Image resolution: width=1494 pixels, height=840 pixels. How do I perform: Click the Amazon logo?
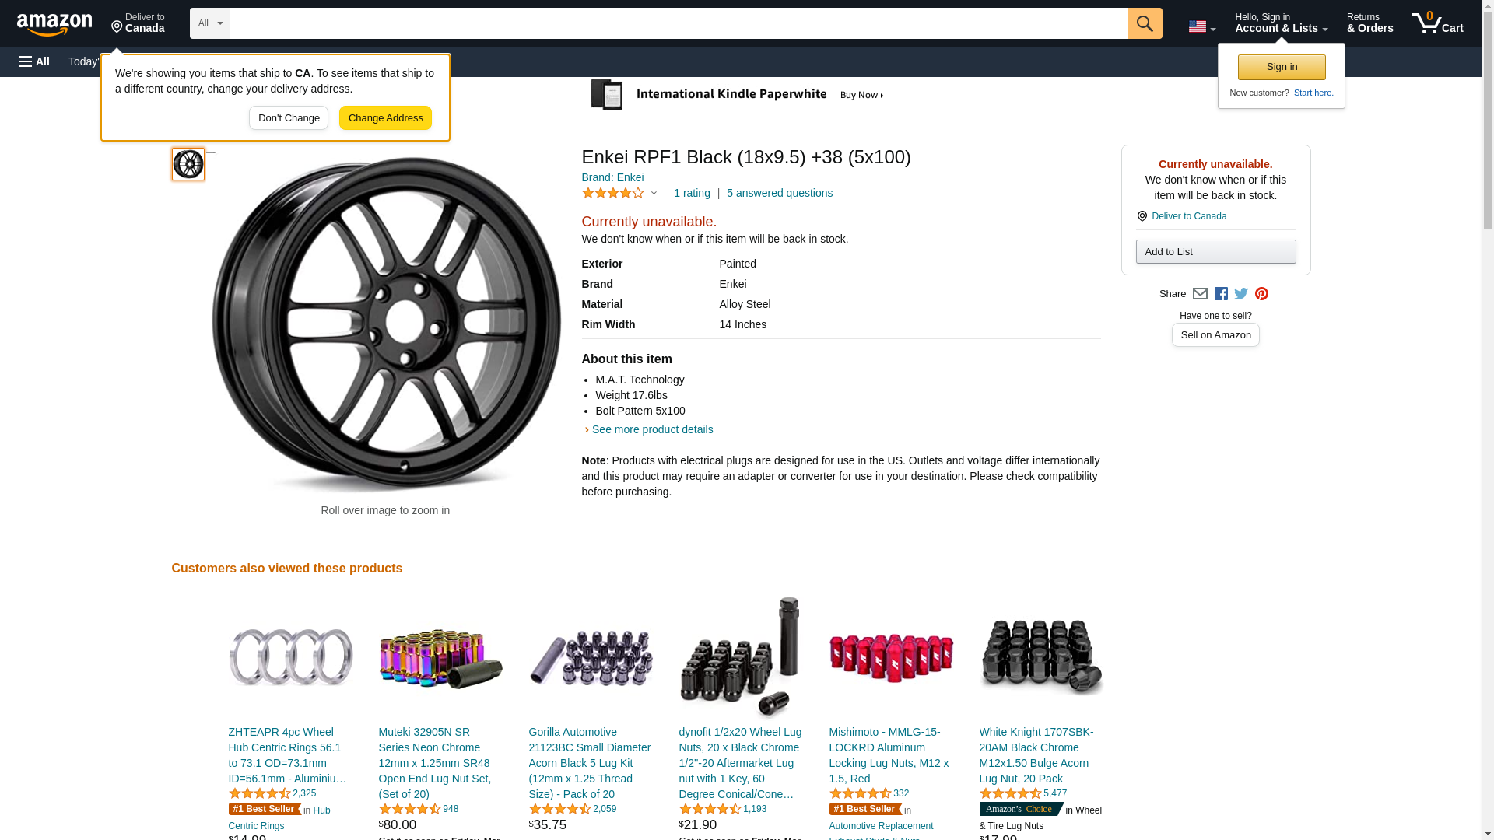tap(54, 24)
